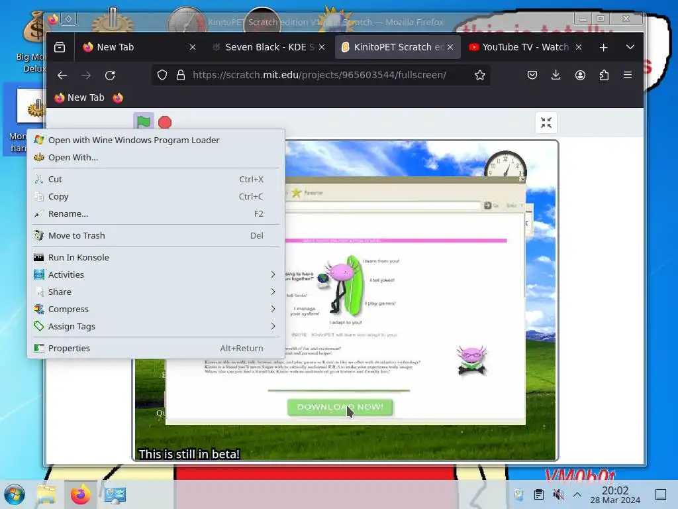Open Firefox downloads panel
The width and height of the screenshot is (678, 509).
click(556, 75)
